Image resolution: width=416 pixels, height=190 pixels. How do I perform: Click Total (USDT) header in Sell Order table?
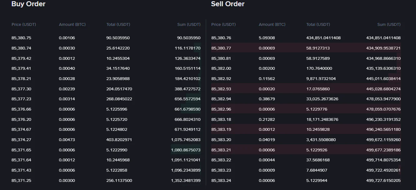click(x=318, y=24)
